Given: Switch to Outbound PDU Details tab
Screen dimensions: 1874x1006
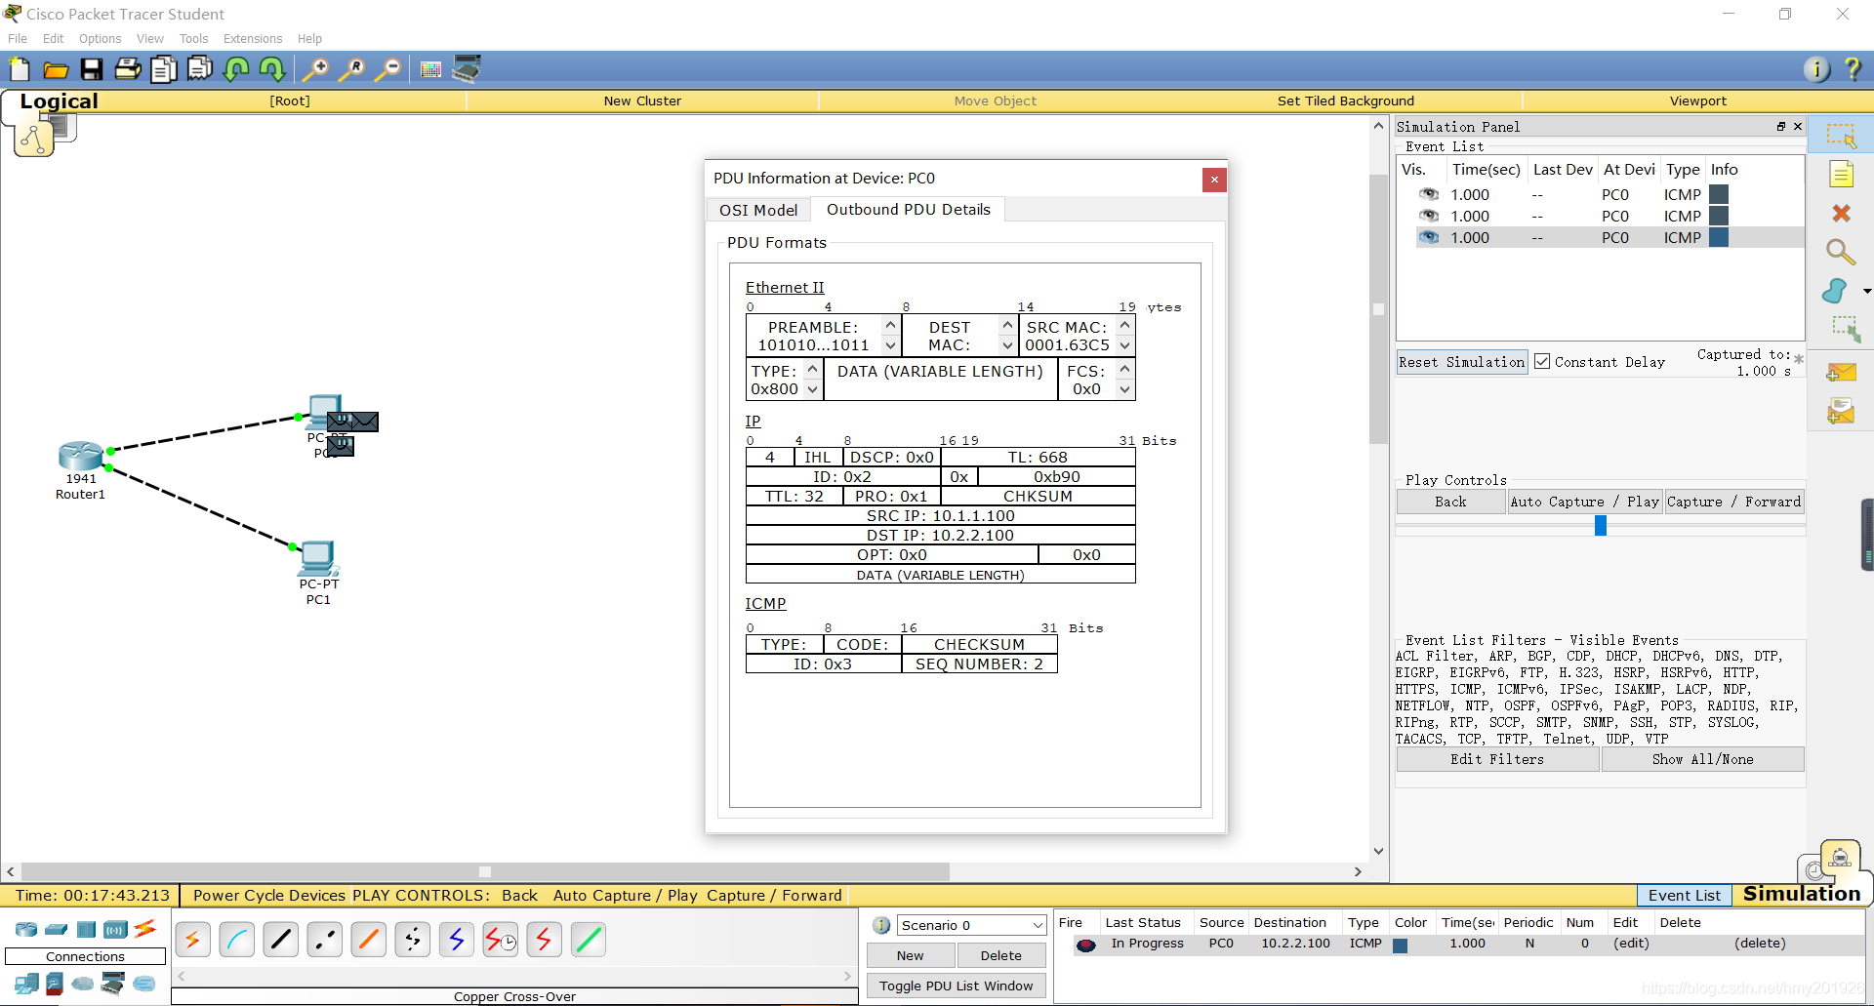Looking at the screenshot, I should 909,209.
